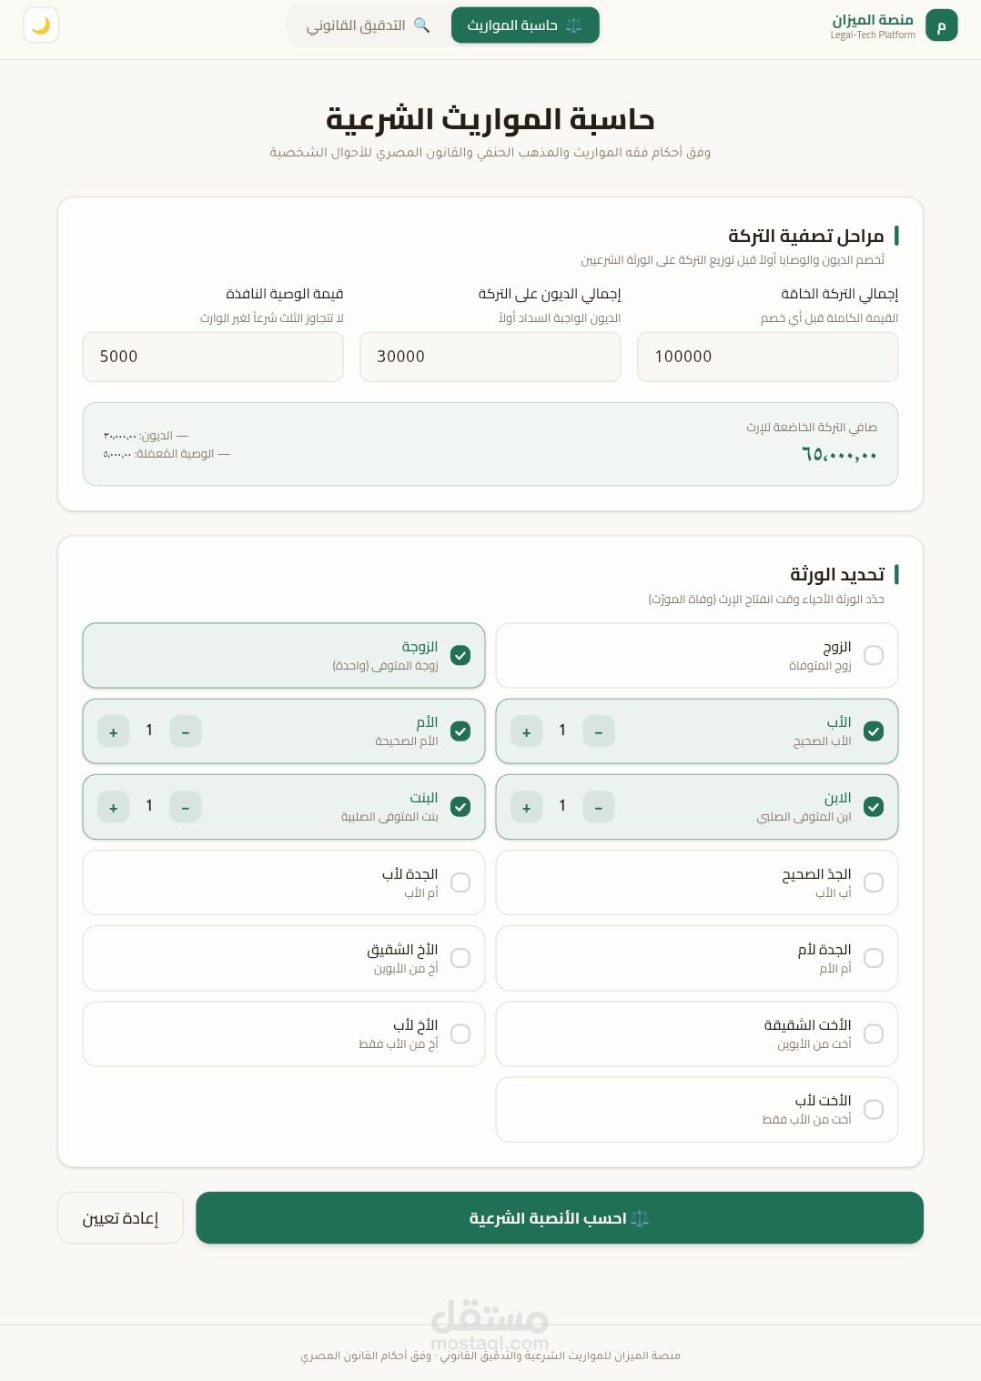The width and height of the screenshot is (981, 1381).
Task: Edit the bequest value field showing 5000
Action: (213, 357)
